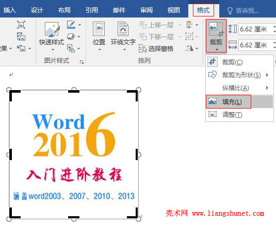
Task: Open the 设计 ribbon tab
Action: click(37, 10)
